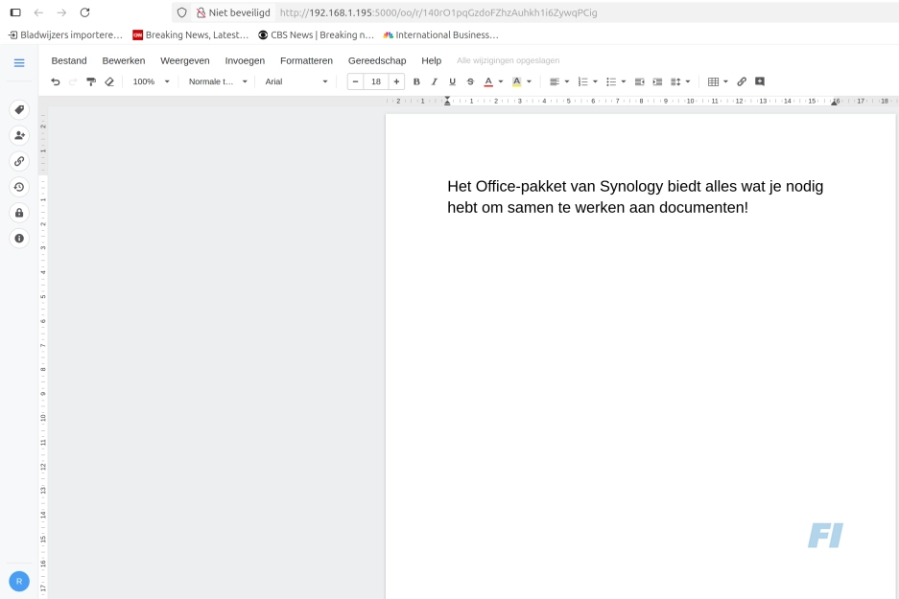The width and height of the screenshot is (899, 599).
Task: Reload the page with refresh icon
Action: point(84,12)
